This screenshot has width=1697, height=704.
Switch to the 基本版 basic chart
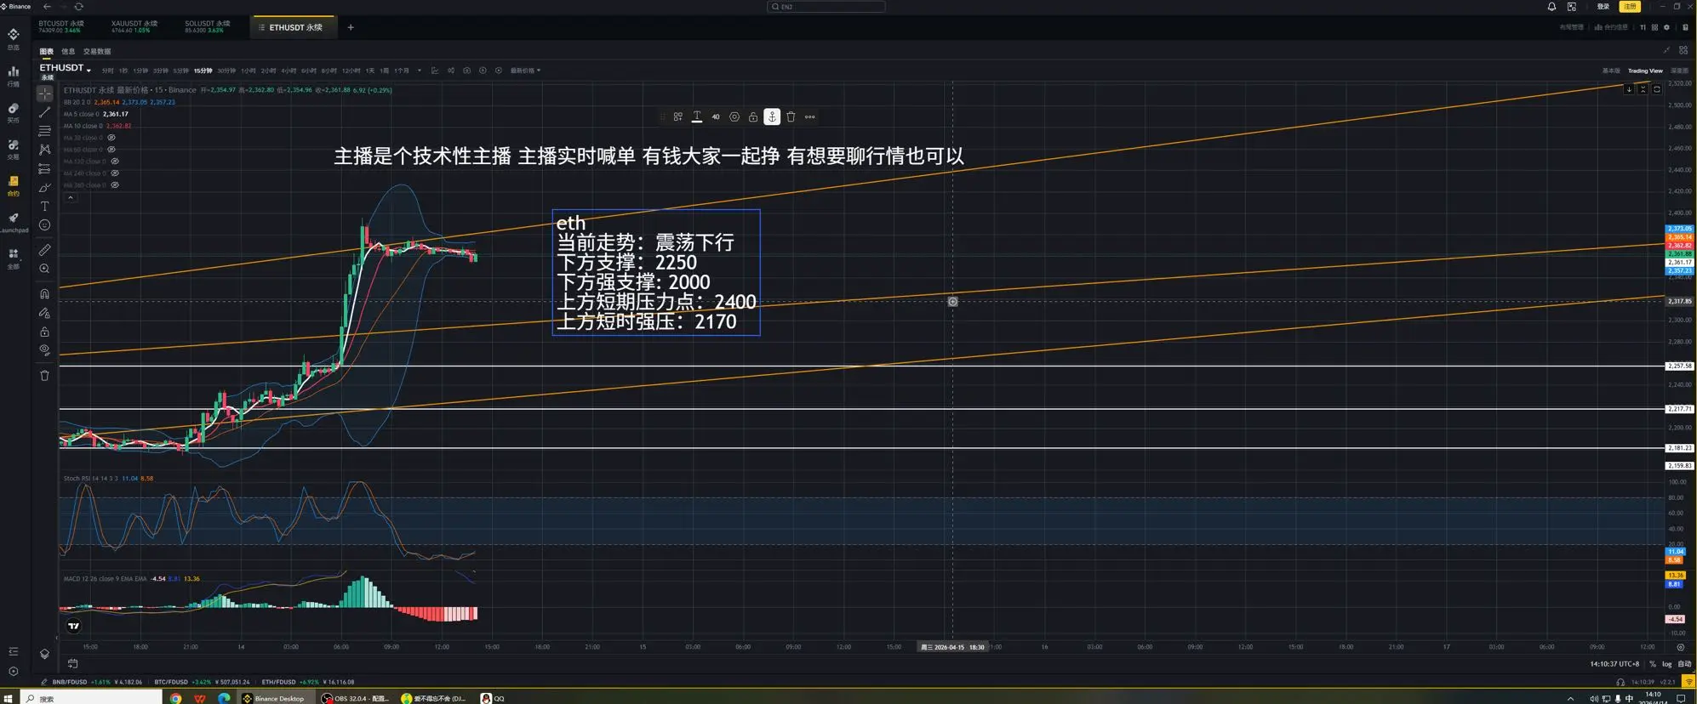click(x=1611, y=71)
